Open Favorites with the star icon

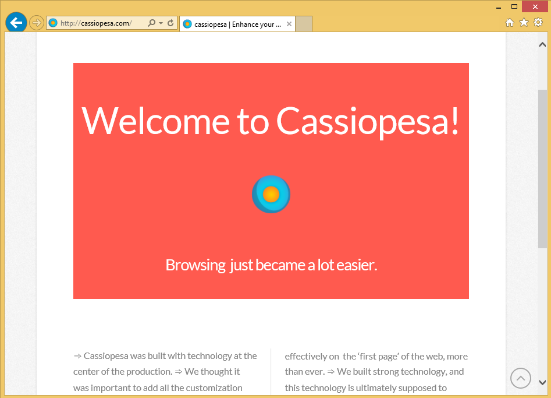coord(524,23)
